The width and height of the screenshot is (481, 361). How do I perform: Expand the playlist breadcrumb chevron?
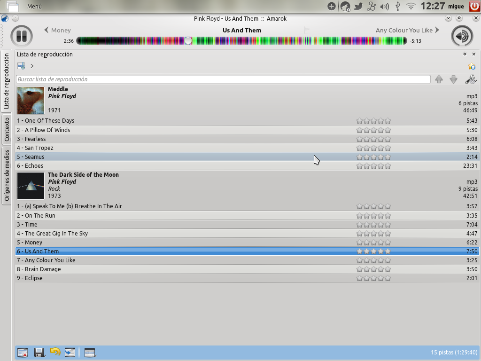(32, 66)
